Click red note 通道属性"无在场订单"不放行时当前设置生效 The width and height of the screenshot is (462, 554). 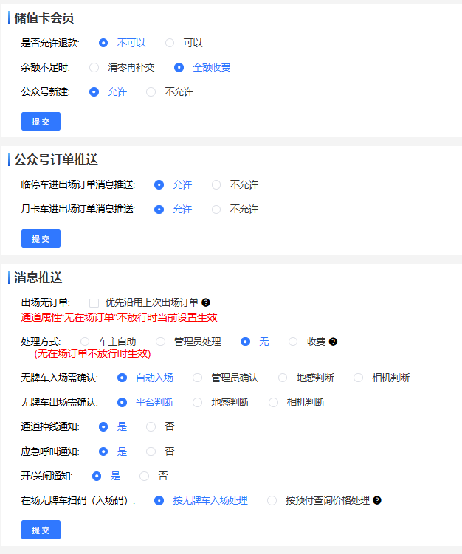(x=119, y=317)
